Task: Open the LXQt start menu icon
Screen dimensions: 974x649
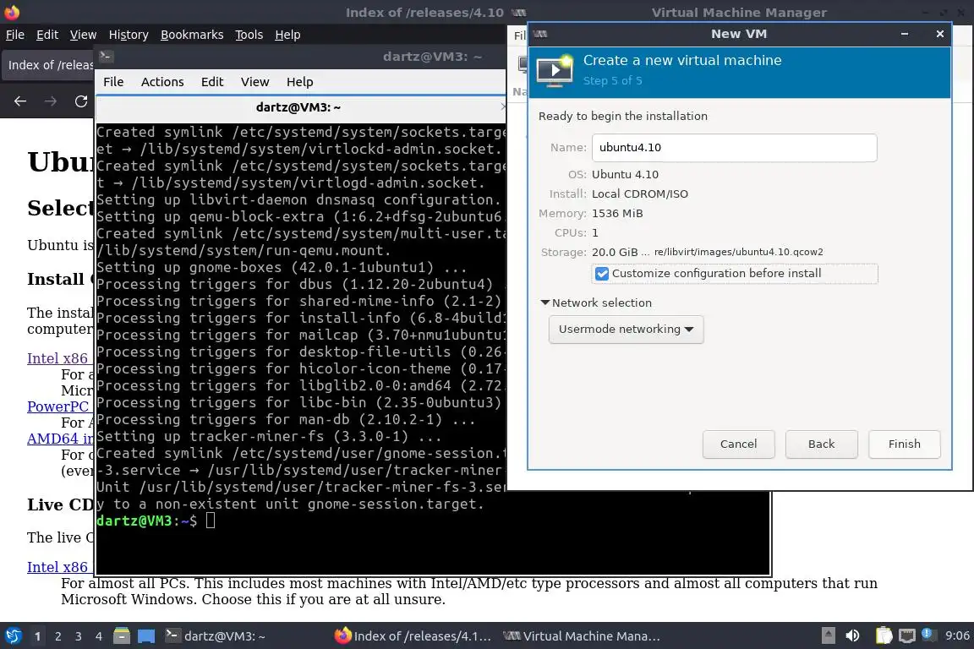Action: [13, 635]
